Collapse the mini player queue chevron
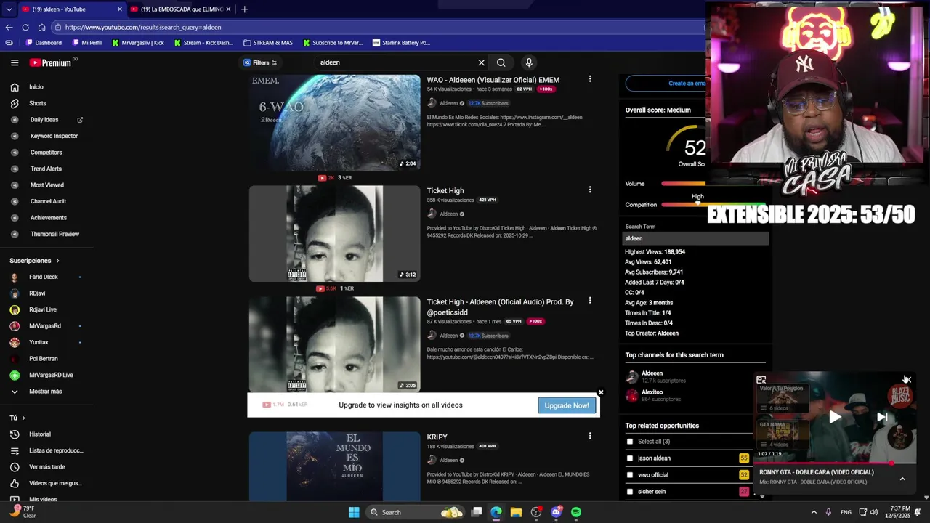 (x=902, y=479)
